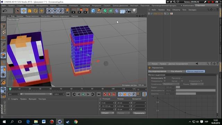Open viewport Фильтр индикации menu
Viewport: 222px width, 125px height.
pyautogui.click(x=61, y=16)
